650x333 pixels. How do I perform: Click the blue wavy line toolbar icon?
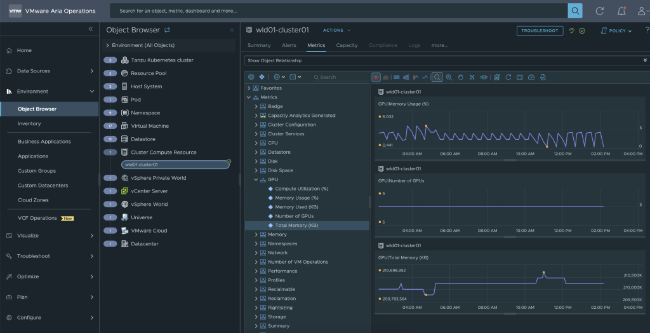[x=425, y=77]
